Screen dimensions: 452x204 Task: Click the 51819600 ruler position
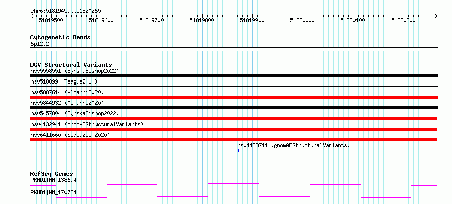pos(101,20)
